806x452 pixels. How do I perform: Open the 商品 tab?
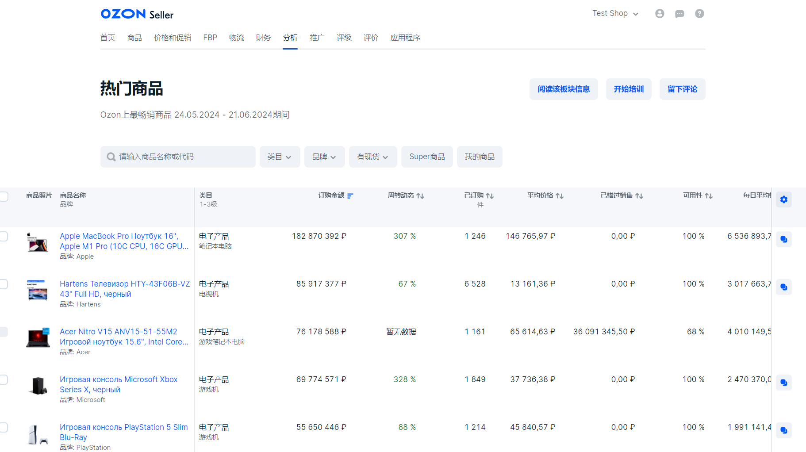point(134,38)
